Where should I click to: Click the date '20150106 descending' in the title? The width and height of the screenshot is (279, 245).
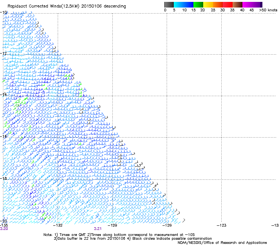[x=104, y=6]
